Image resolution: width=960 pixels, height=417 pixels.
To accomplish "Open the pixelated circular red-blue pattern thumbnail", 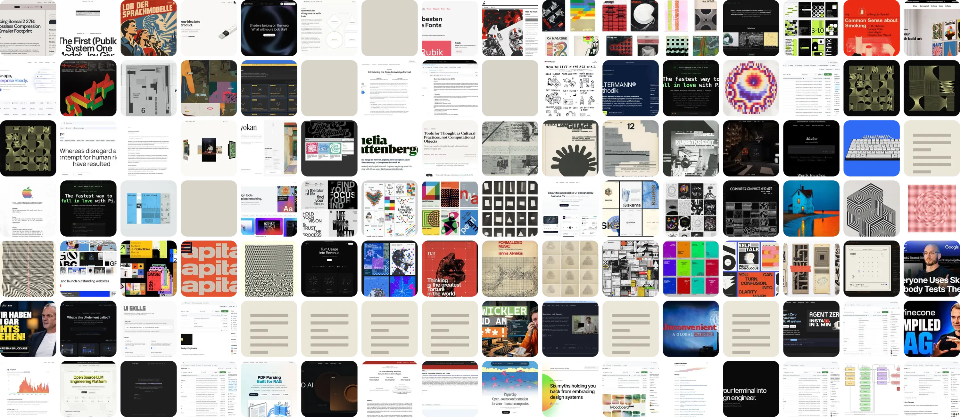I will click(751, 88).
